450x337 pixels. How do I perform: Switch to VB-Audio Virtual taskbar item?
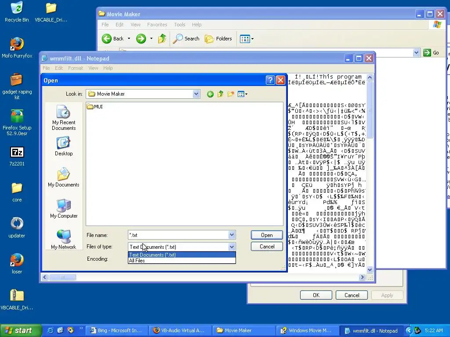click(181, 330)
